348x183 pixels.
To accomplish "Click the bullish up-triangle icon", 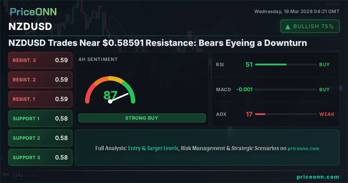I will 288,27.
